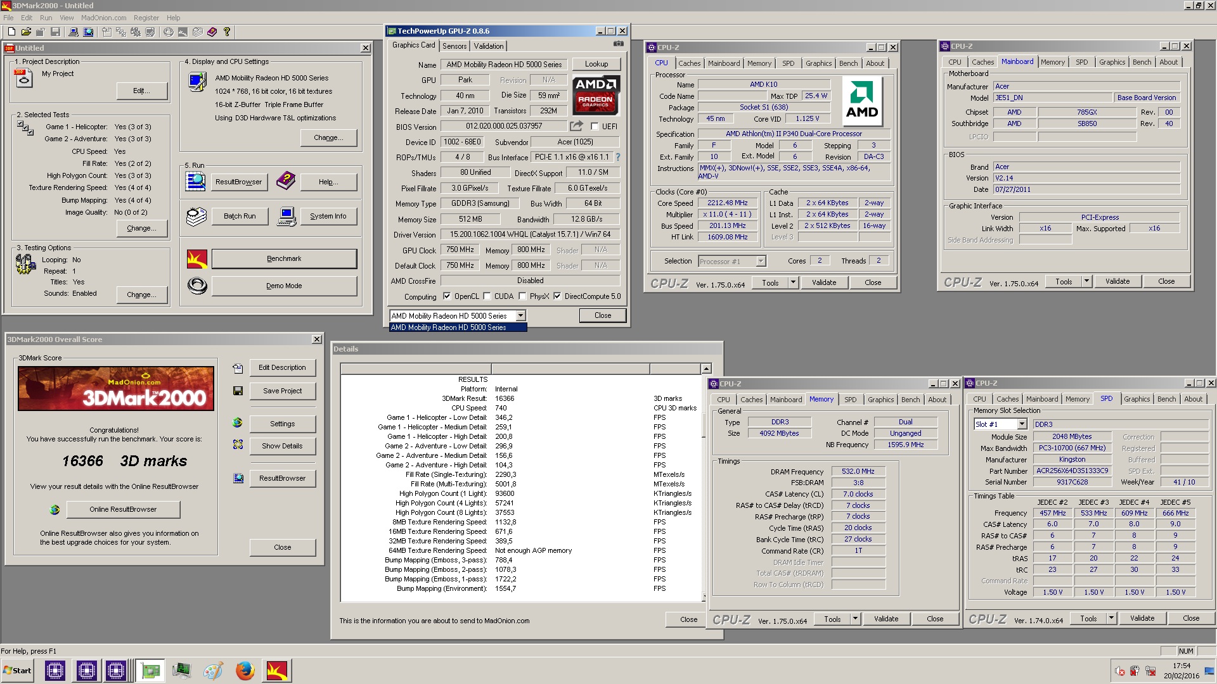Open the Slot #1 memory slot dropdown
Image resolution: width=1217 pixels, height=684 pixels.
coord(1022,424)
